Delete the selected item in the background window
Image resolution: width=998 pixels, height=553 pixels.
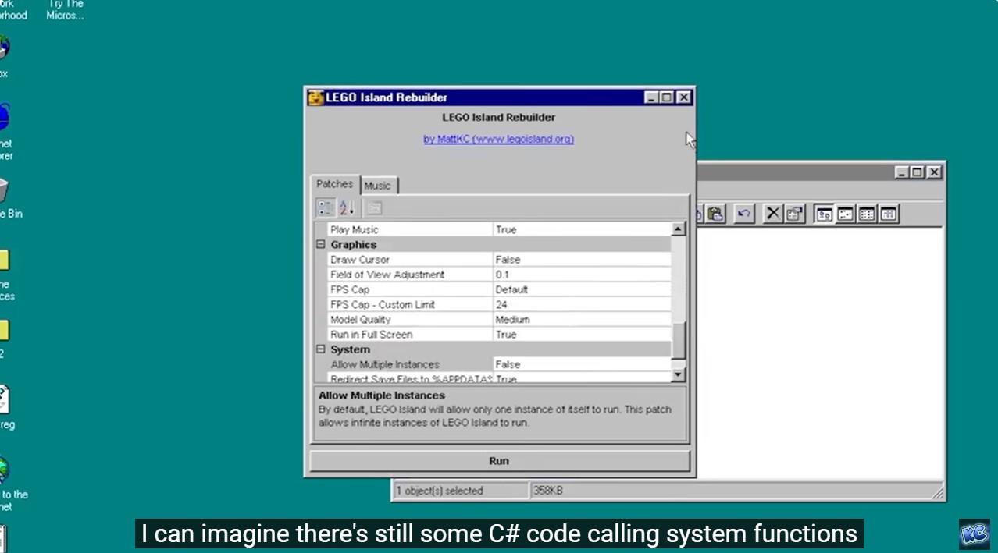(773, 214)
